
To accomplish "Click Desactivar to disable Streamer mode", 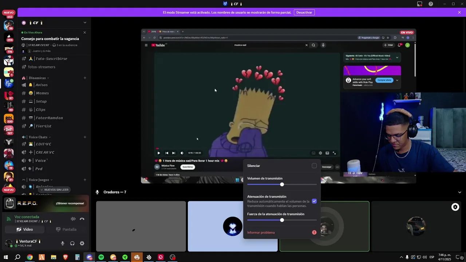I will tap(304, 12).
